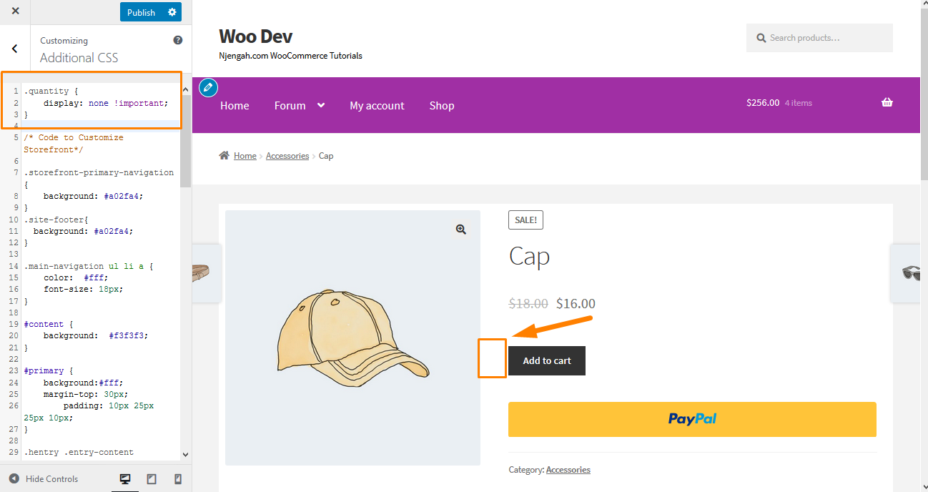Screen dimensions: 928x492
Task: Click the Search products field
Action: pos(819,38)
